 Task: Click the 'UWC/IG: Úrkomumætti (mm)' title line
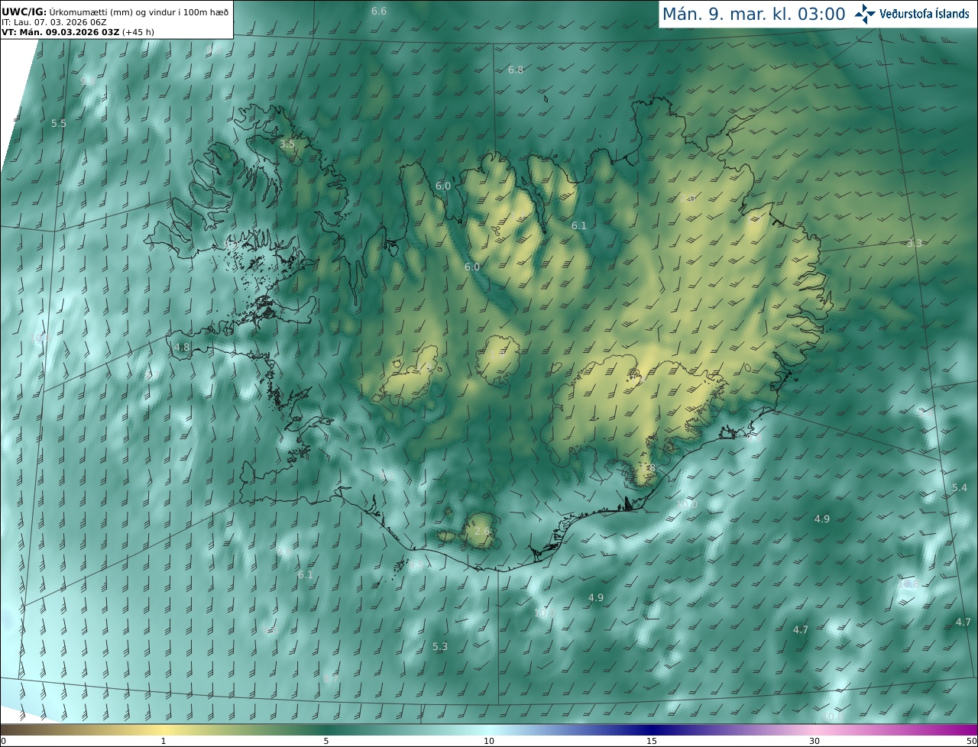pyautogui.click(x=115, y=11)
